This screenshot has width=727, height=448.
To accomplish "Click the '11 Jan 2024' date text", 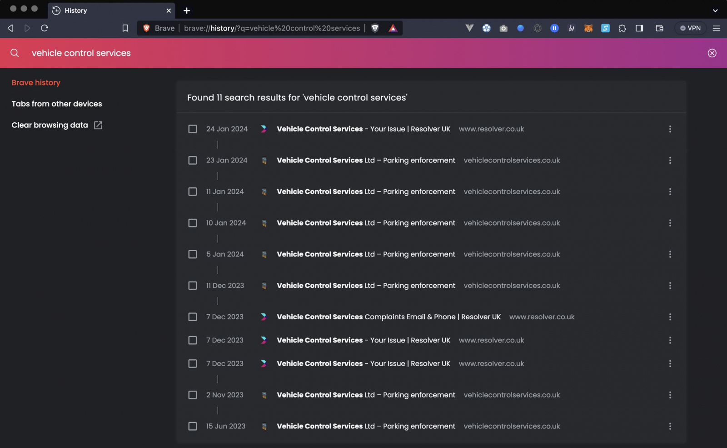I will point(225,192).
